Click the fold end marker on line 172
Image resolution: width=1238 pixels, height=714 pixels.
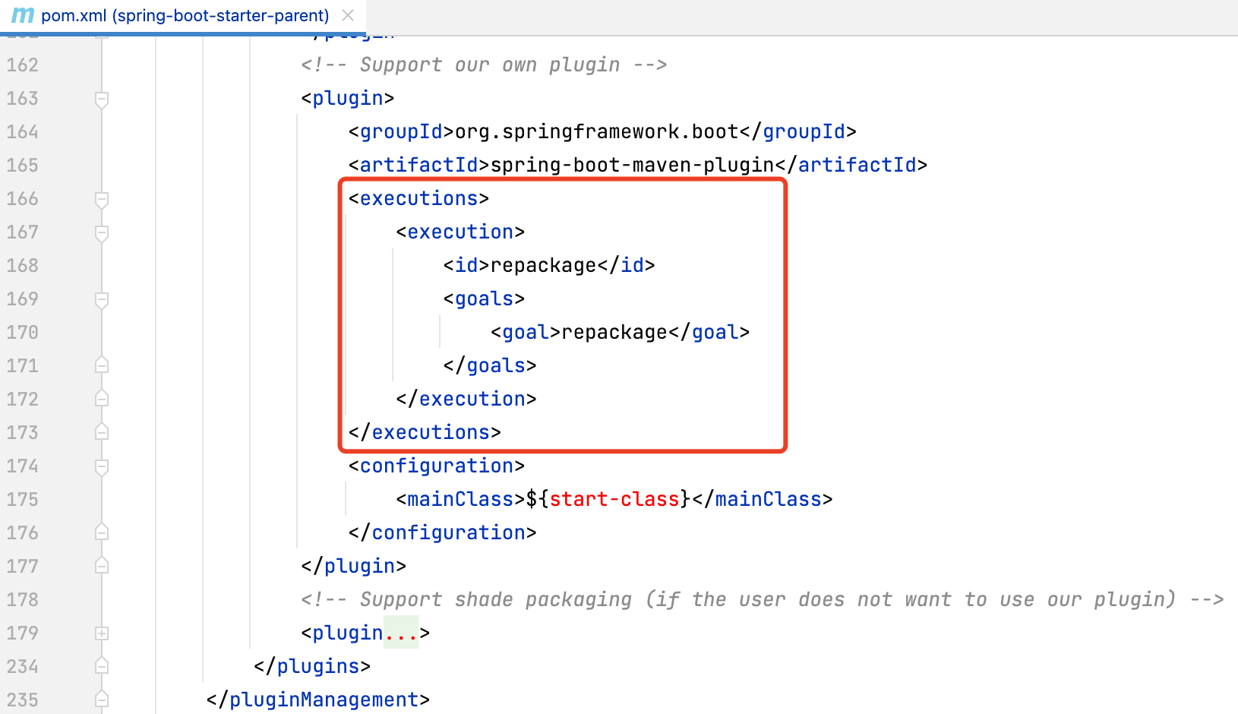pos(102,399)
